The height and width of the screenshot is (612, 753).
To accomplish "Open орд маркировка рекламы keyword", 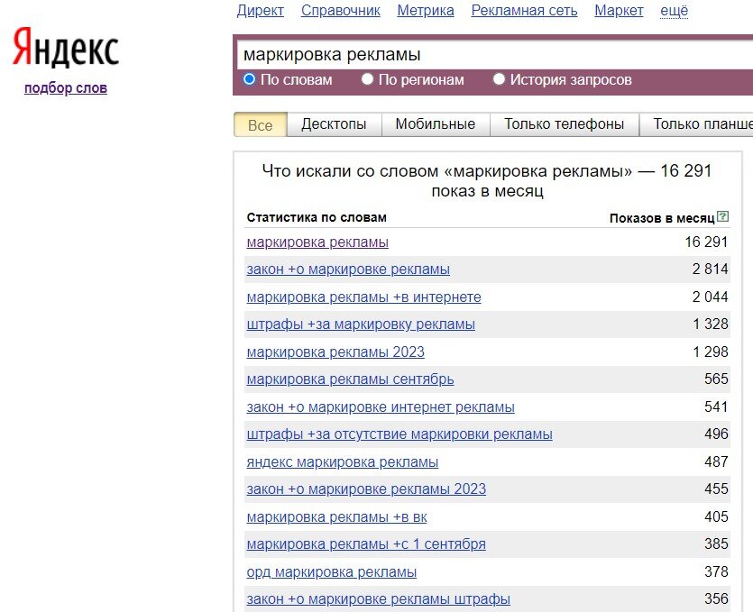I will click(x=331, y=572).
